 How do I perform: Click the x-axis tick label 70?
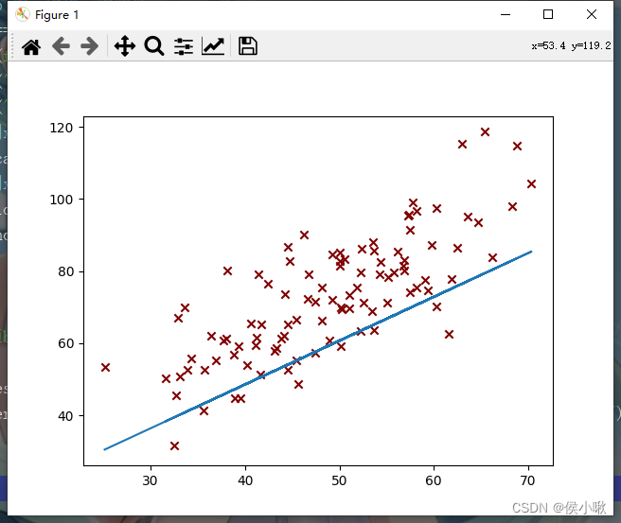point(528,480)
